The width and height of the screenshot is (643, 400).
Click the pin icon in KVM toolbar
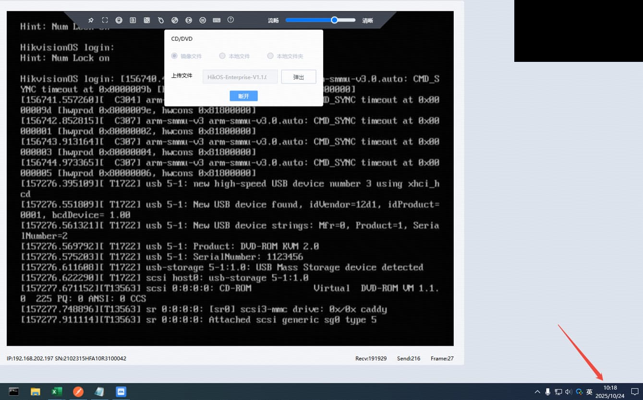[x=91, y=20]
